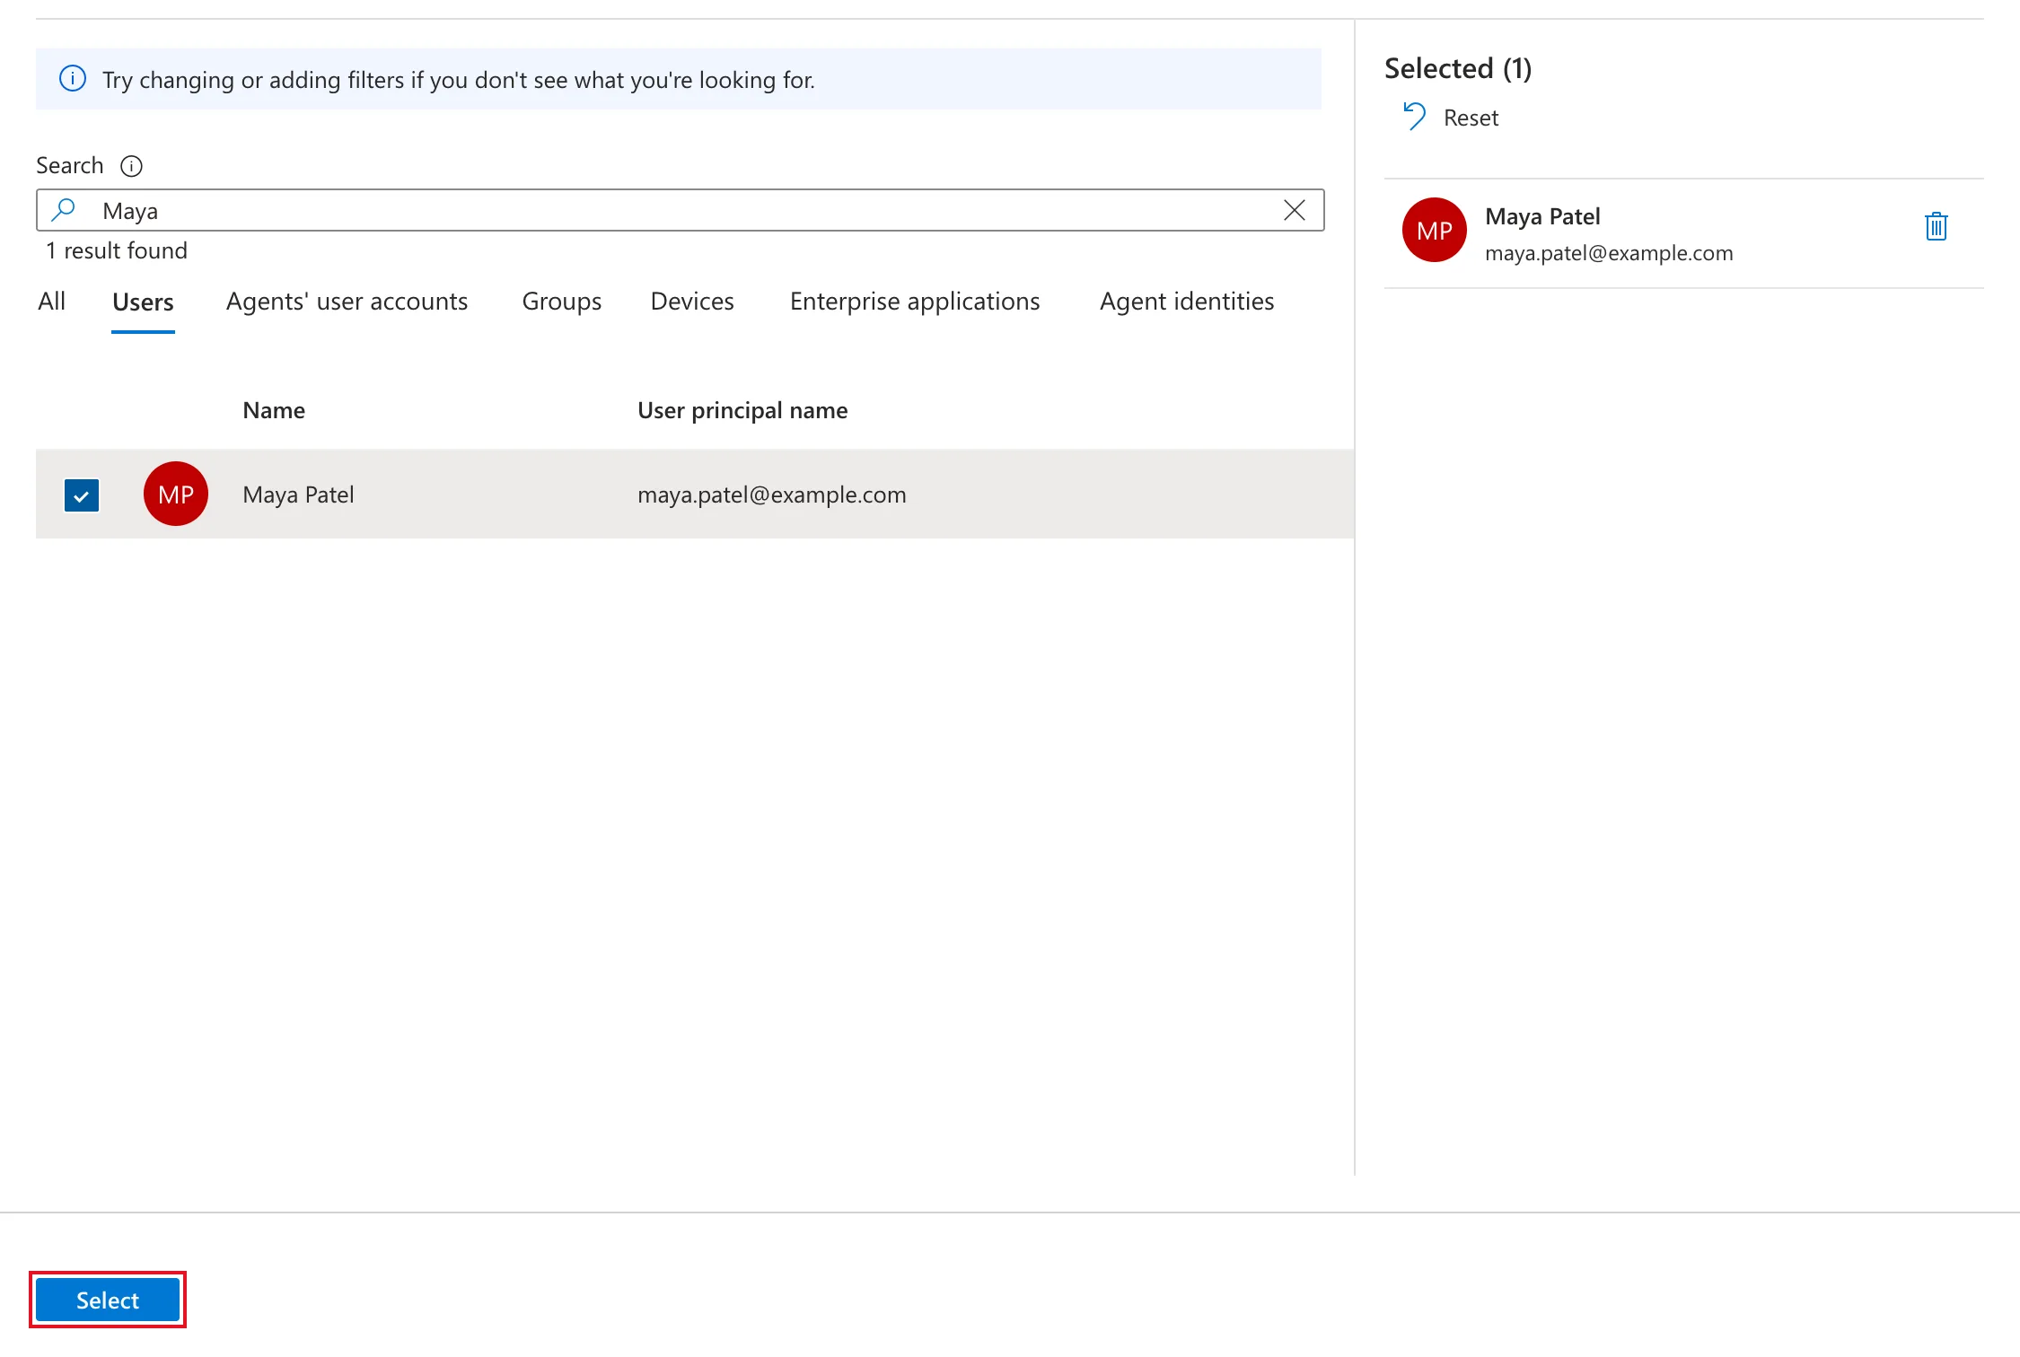Switch to the Groups tab

(561, 302)
